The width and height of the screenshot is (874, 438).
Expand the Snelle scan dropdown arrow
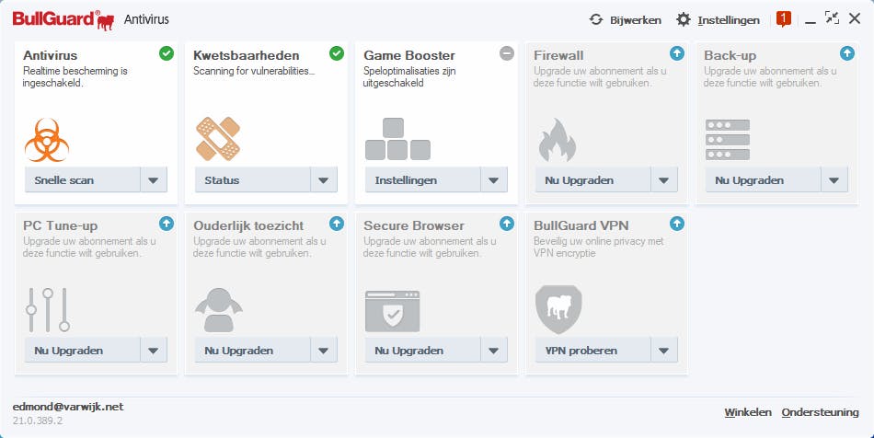click(x=154, y=180)
